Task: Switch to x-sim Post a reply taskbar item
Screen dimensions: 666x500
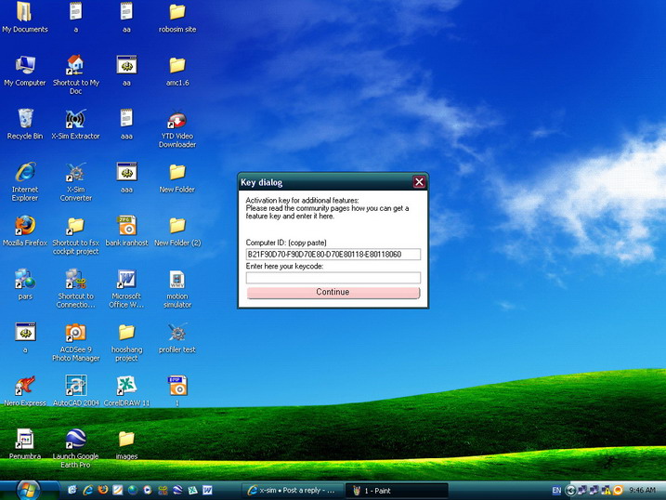Action: [291, 490]
